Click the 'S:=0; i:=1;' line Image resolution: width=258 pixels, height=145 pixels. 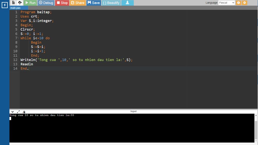pyautogui.click(x=32, y=34)
